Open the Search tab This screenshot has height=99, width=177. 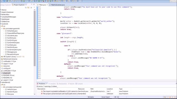click(71, 84)
